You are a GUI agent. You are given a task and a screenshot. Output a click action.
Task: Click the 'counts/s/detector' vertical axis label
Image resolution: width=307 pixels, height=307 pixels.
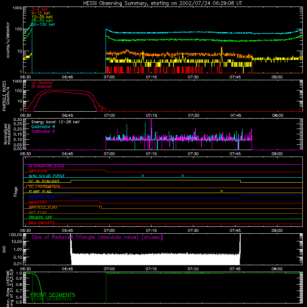(8, 40)
